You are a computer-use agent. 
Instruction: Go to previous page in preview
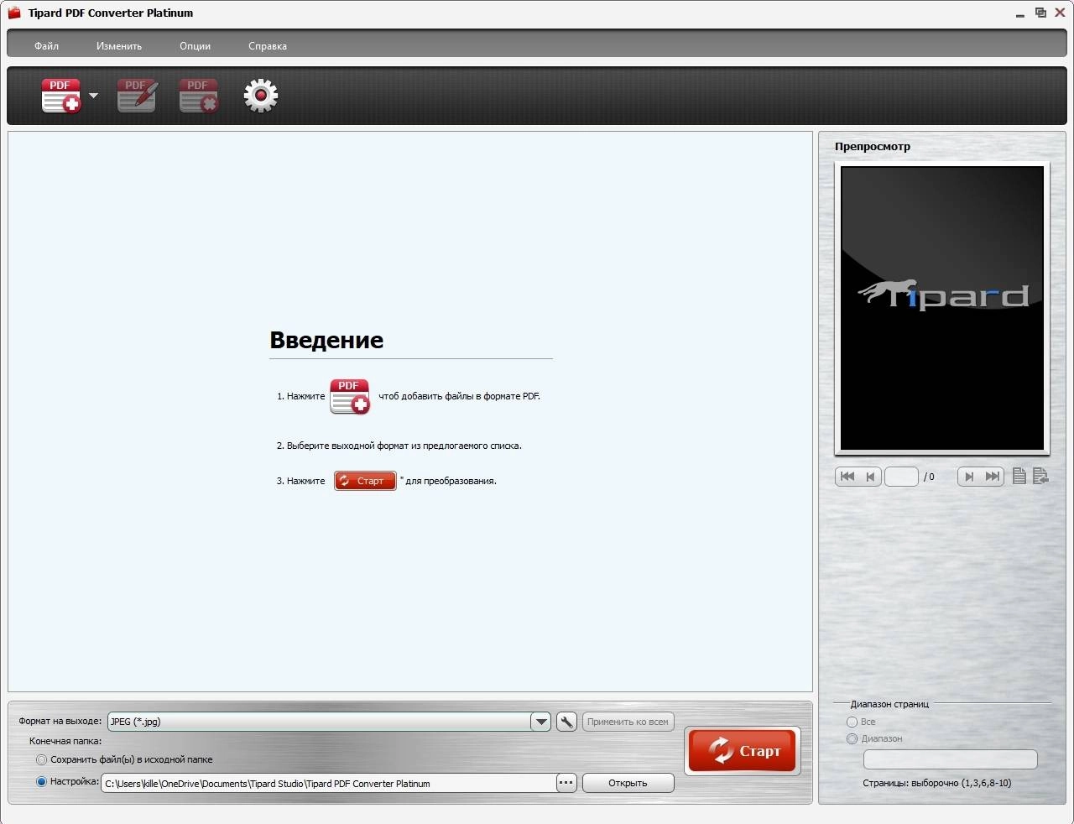pos(870,477)
